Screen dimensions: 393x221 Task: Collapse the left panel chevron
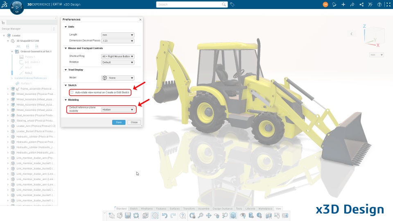tap(56, 18)
